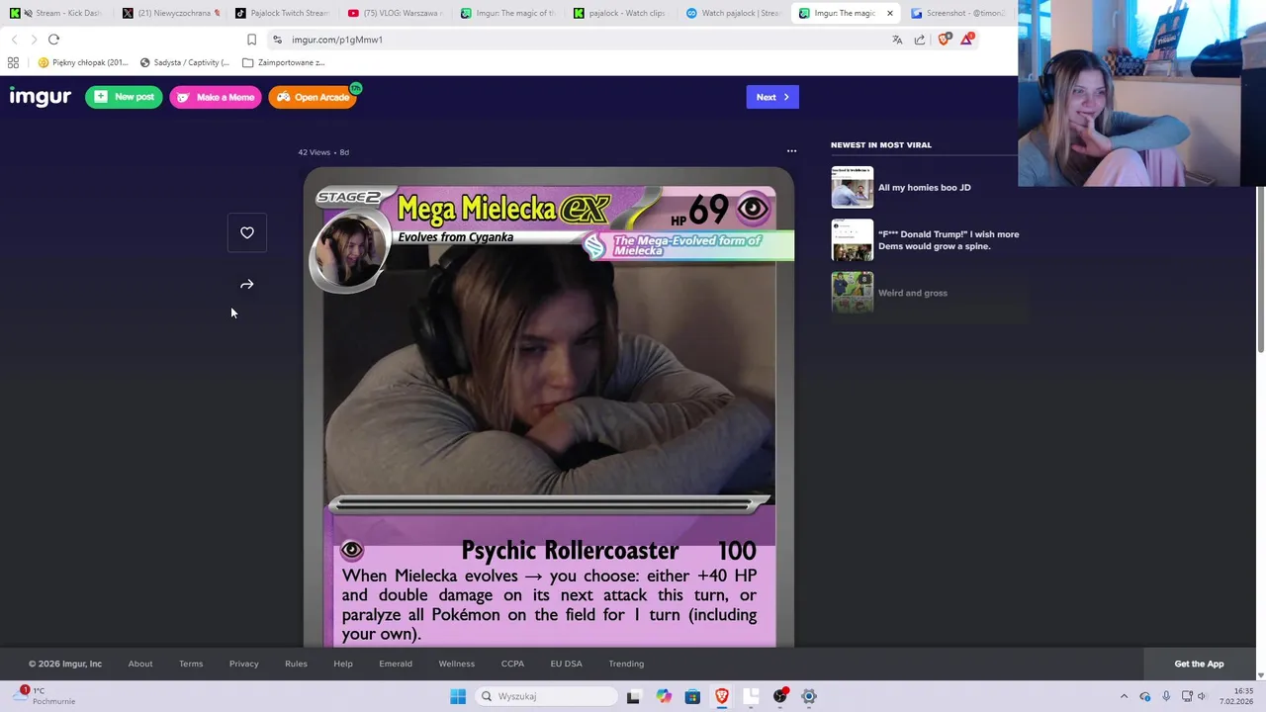Open 'Weird and gross' post
Screen dimensions: 1266x712
[912, 293]
